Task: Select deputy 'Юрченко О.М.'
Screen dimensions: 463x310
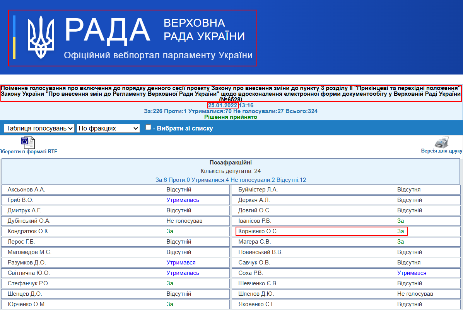Action: [27, 304]
